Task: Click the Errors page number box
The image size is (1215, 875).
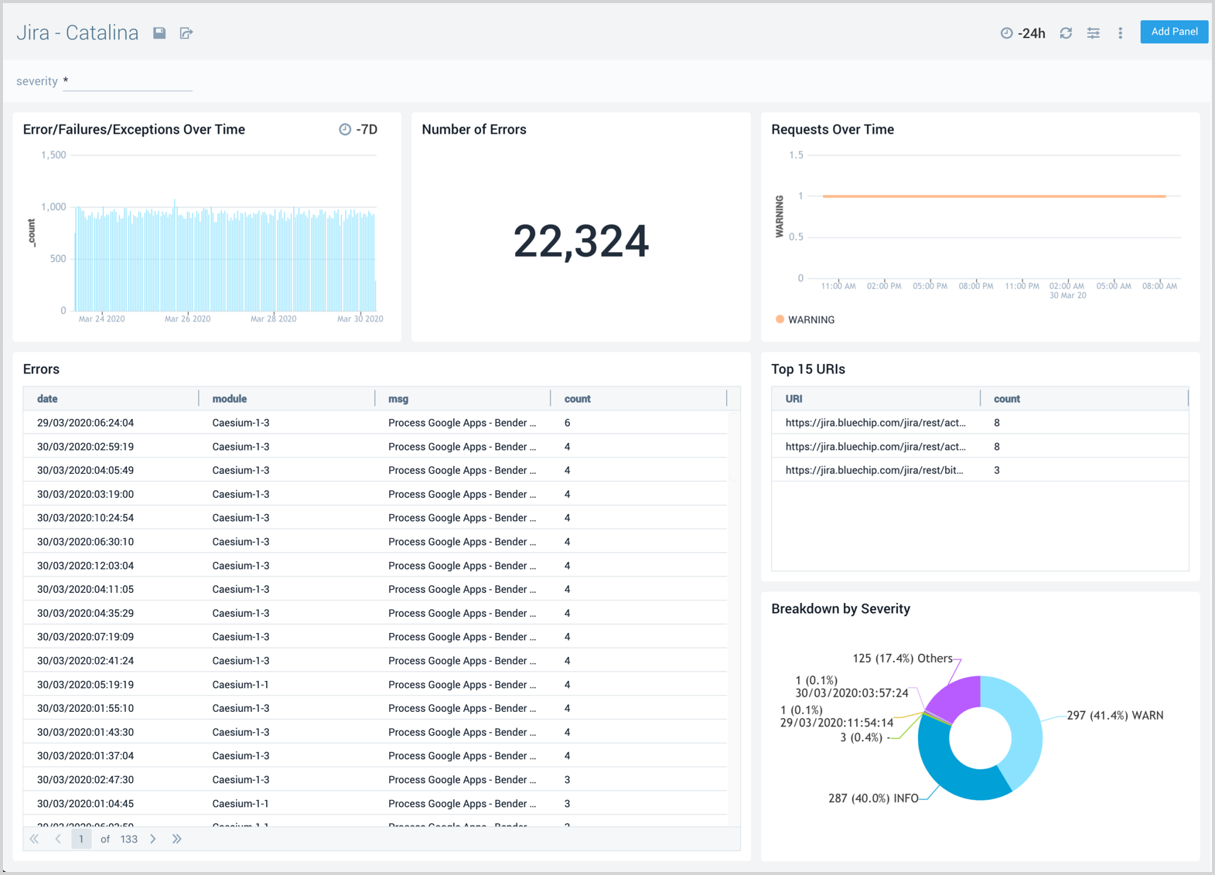Action: click(81, 839)
